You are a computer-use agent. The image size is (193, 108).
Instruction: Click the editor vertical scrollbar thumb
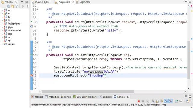click(x=189, y=60)
